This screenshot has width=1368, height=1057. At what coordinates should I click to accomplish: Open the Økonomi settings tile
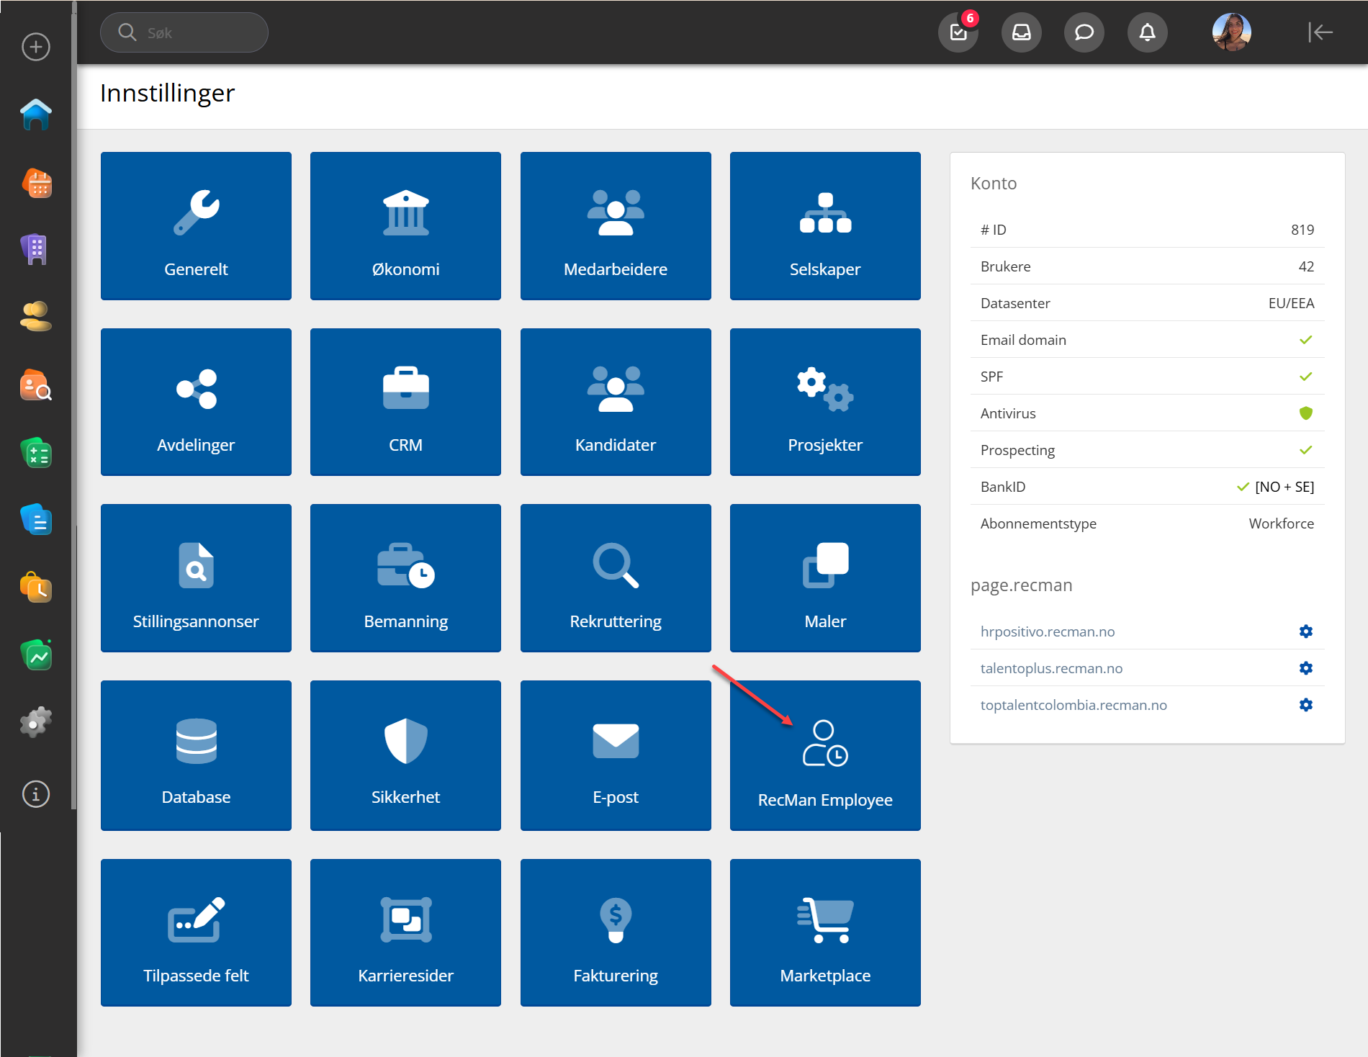click(x=405, y=226)
